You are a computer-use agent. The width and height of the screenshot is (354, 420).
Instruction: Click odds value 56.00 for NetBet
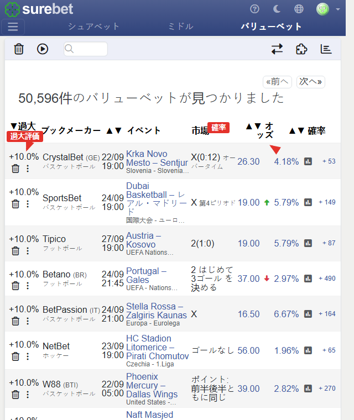(248, 350)
